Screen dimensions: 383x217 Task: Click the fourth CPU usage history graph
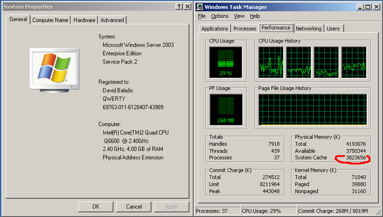354,62
